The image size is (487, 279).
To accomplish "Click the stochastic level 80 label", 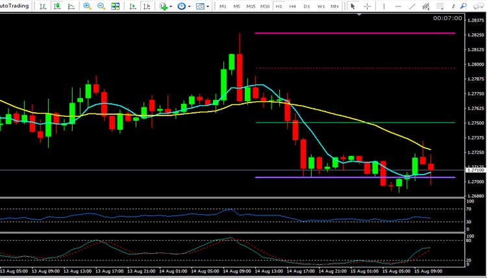I will click(469, 241).
